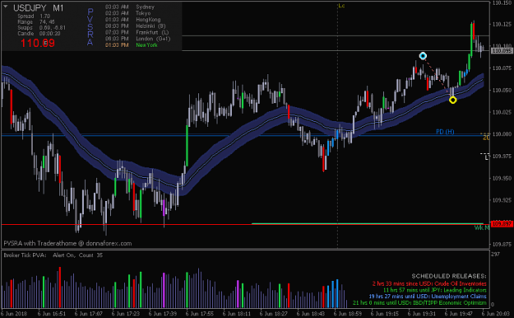Screen dimensions: 514x318
Task: Click the 6 Jun 19:31 time label
Action: [x=422, y=314]
